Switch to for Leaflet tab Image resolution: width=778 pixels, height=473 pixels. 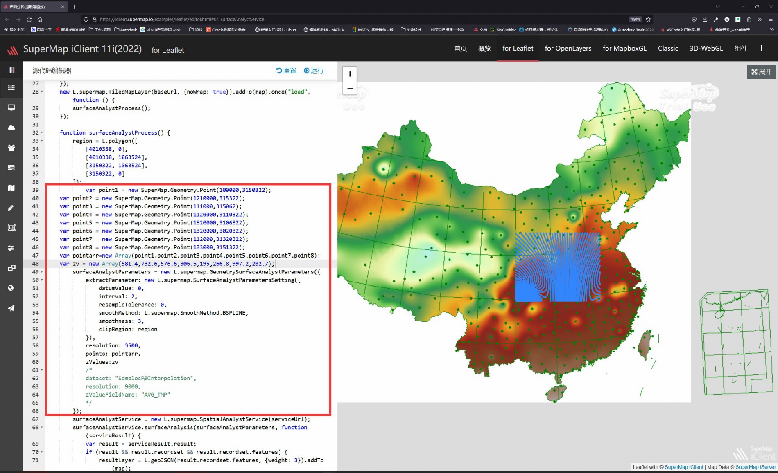click(x=518, y=48)
